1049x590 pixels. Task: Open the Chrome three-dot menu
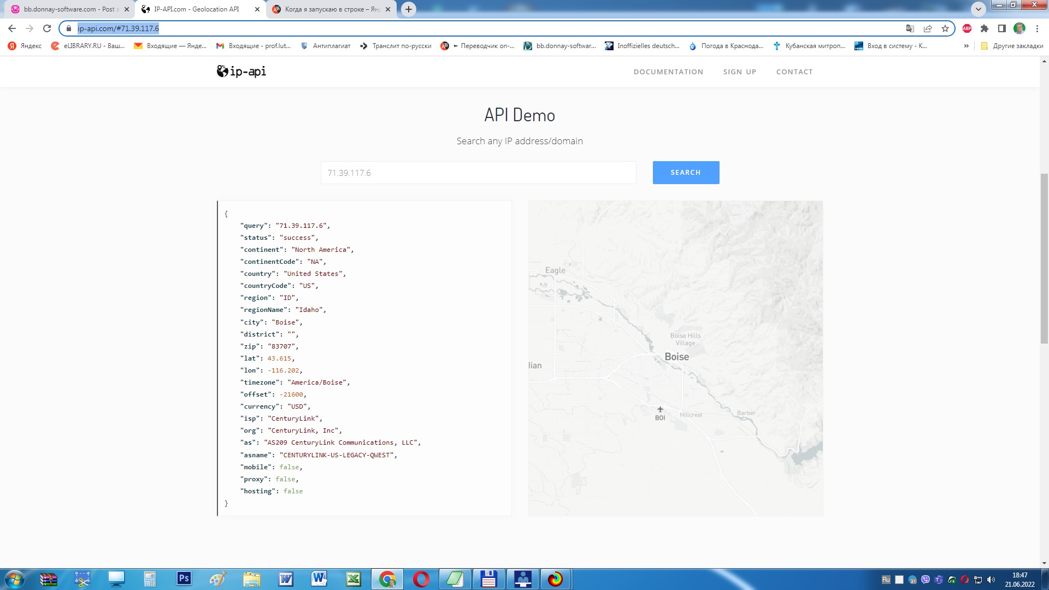(x=1037, y=28)
